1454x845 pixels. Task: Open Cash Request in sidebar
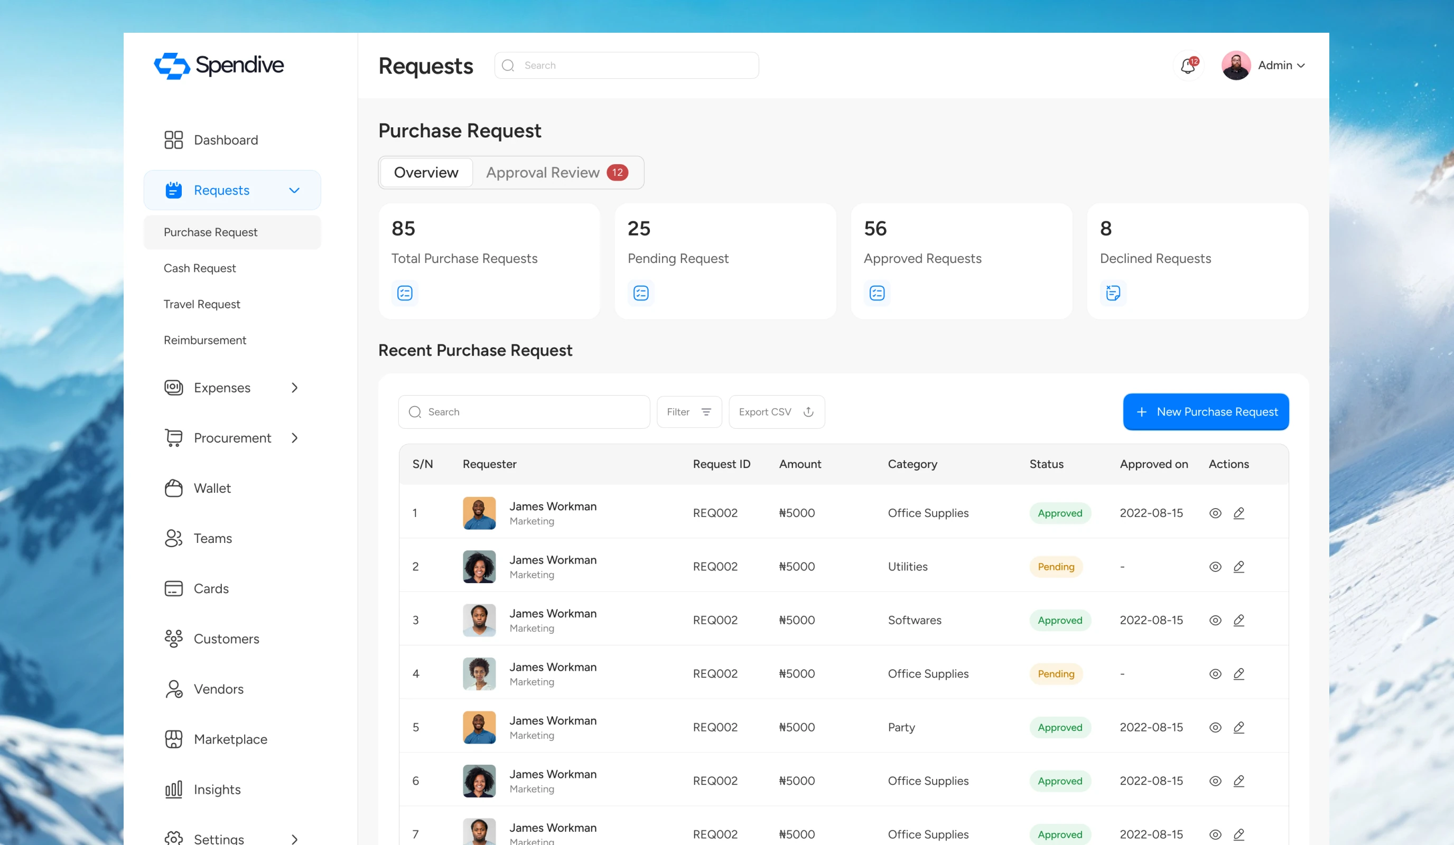pos(200,268)
